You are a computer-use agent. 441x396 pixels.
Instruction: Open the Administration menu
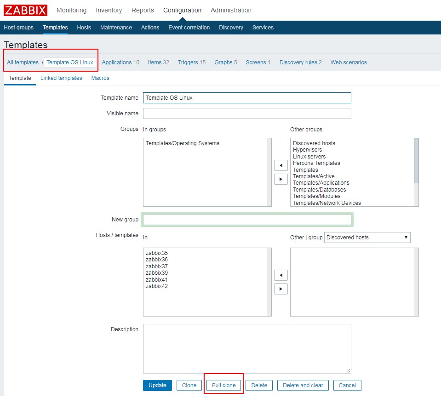point(231,10)
